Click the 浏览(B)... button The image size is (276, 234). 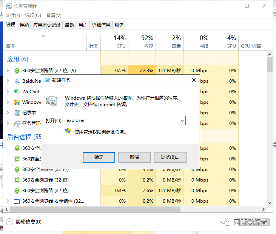[170, 157]
